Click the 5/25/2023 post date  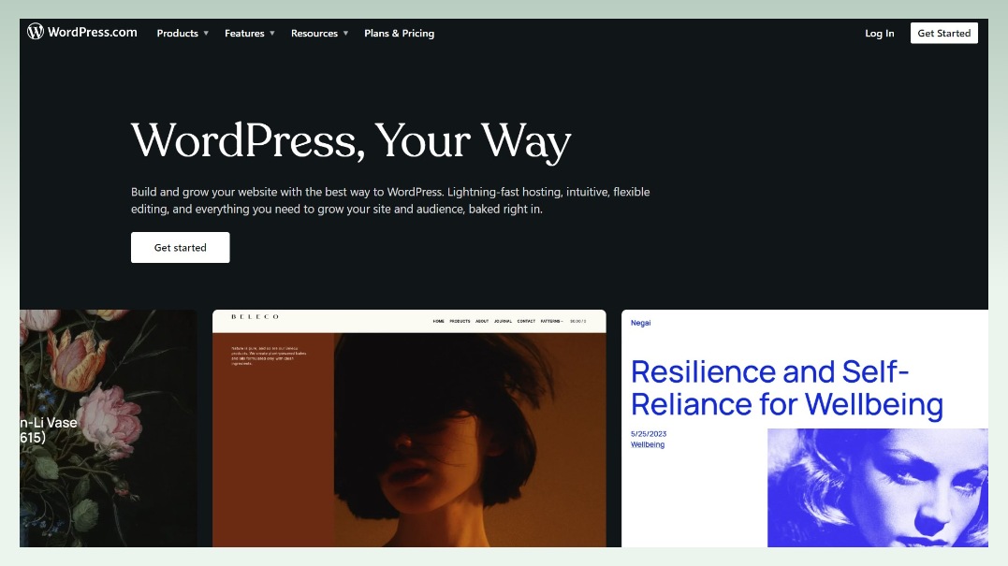click(649, 434)
